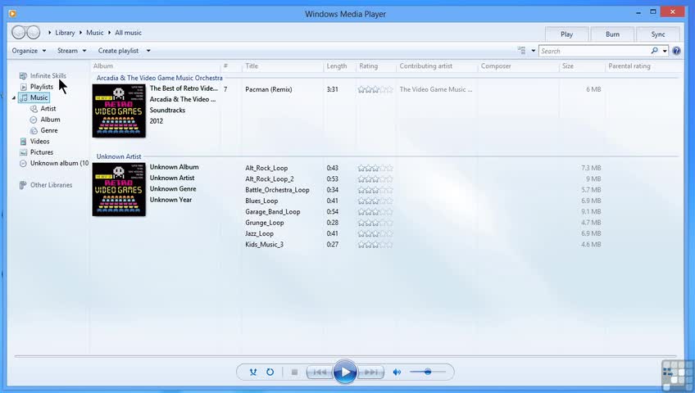Click the volume slider
The height and width of the screenshot is (393, 695).
(x=428, y=373)
